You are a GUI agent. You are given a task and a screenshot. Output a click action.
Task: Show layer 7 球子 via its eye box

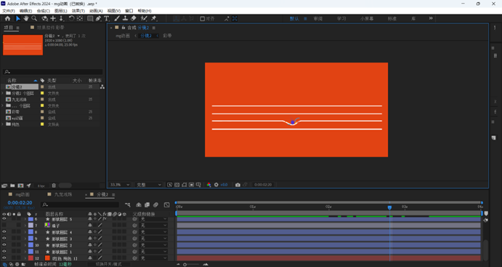(x=4, y=226)
